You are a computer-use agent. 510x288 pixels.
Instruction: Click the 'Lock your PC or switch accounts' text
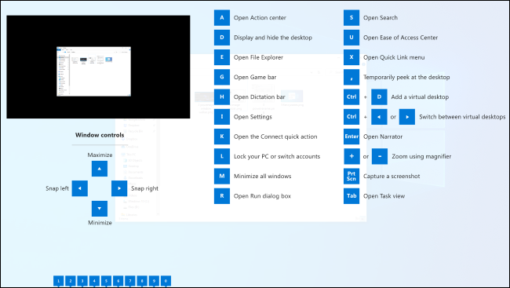click(277, 156)
